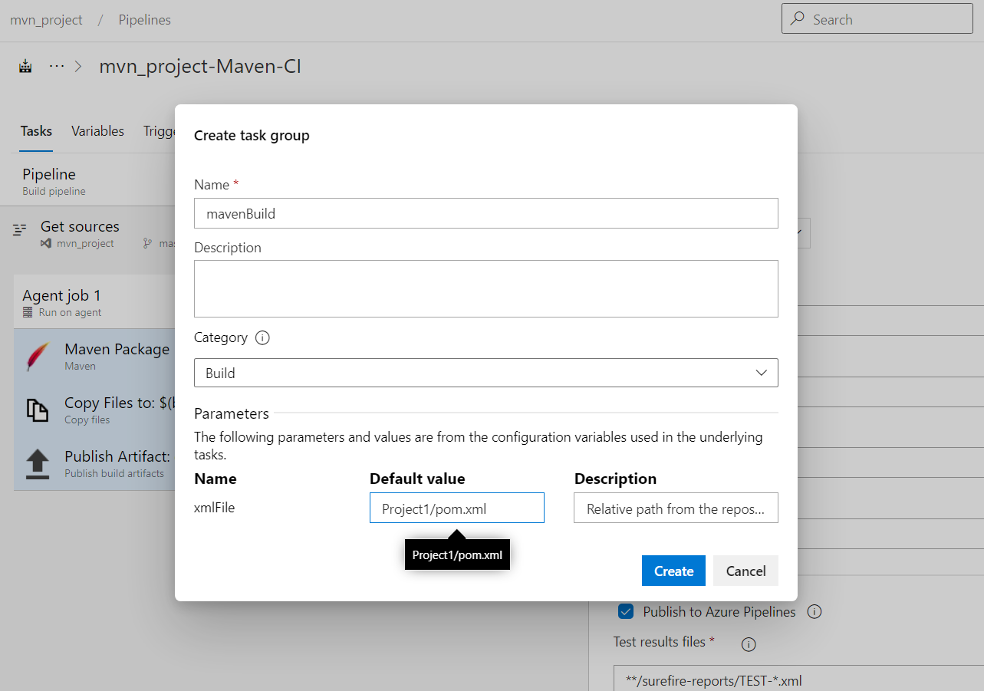Click the Maven feather task icon
Viewport: 984px width, 691px height.
(x=37, y=357)
